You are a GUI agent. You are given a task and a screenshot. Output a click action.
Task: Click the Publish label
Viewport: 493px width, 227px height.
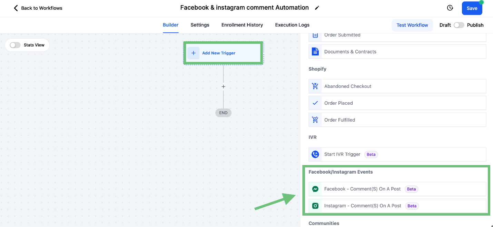click(475, 25)
